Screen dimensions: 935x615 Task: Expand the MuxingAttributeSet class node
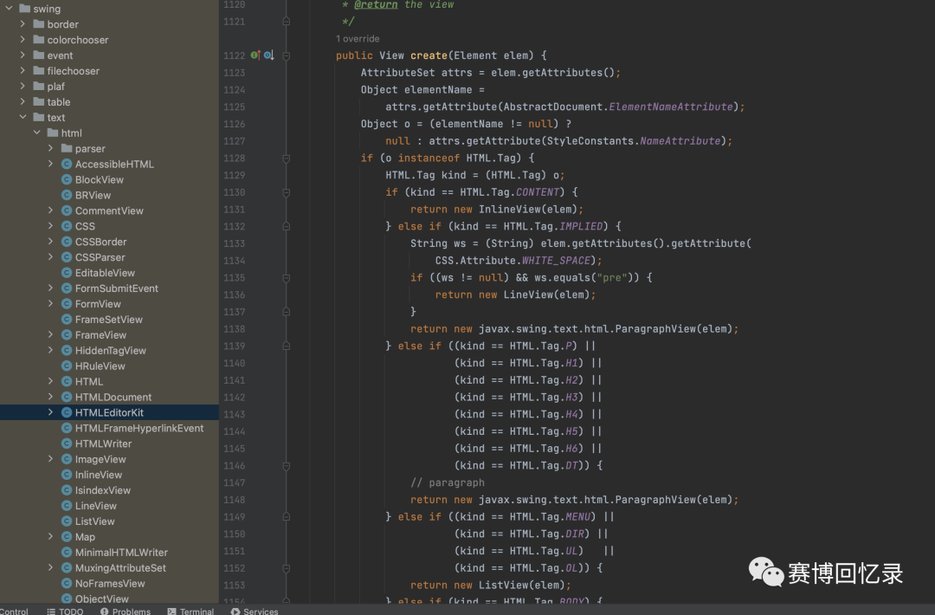coord(51,567)
